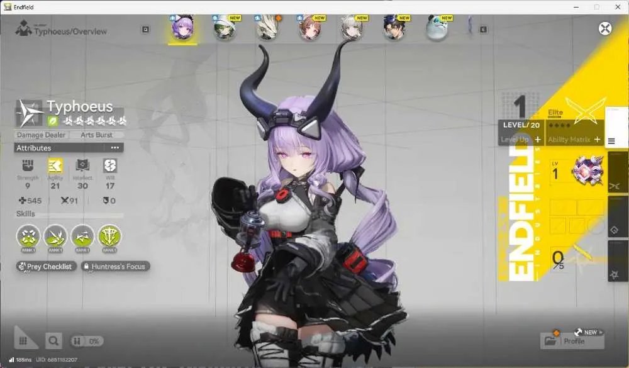
Task: Click the Intellect attribute icon
Action: click(x=82, y=165)
